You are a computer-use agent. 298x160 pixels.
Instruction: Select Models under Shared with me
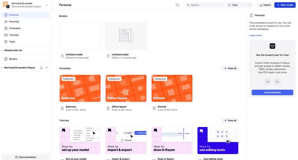13,59
